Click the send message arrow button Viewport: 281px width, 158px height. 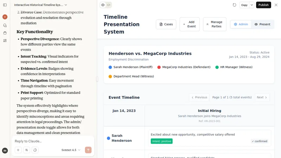pyautogui.click(x=88, y=150)
